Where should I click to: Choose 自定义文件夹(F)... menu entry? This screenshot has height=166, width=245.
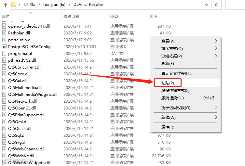[x=185, y=73]
